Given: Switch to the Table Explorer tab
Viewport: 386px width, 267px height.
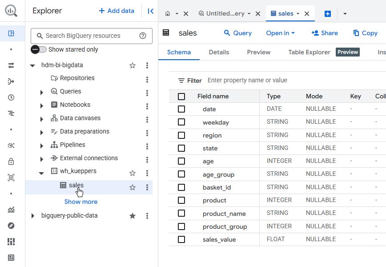Looking at the screenshot, I should pyautogui.click(x=309, y=52).
